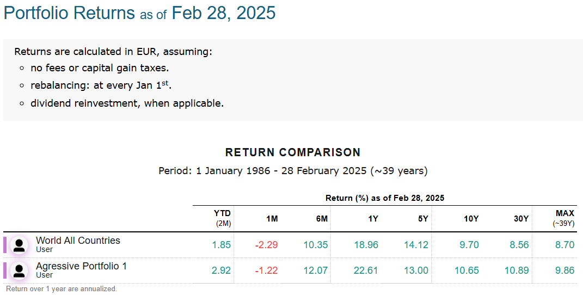Click the Portfolio Returns page heading

pyautogui.click(x=69, y=13)
